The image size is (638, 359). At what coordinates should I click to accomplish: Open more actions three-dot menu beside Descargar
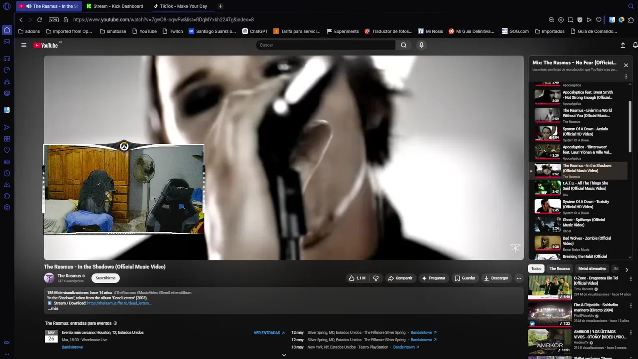pos(519,278)
